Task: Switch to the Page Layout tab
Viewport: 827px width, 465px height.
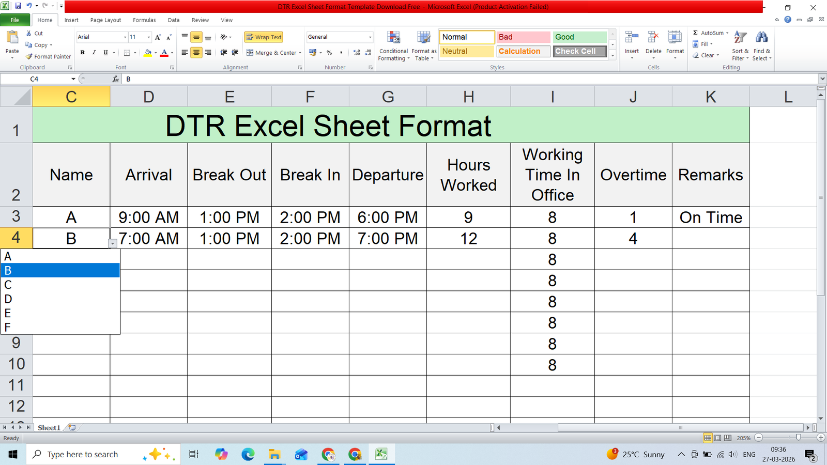Action: tap(105, 20)
